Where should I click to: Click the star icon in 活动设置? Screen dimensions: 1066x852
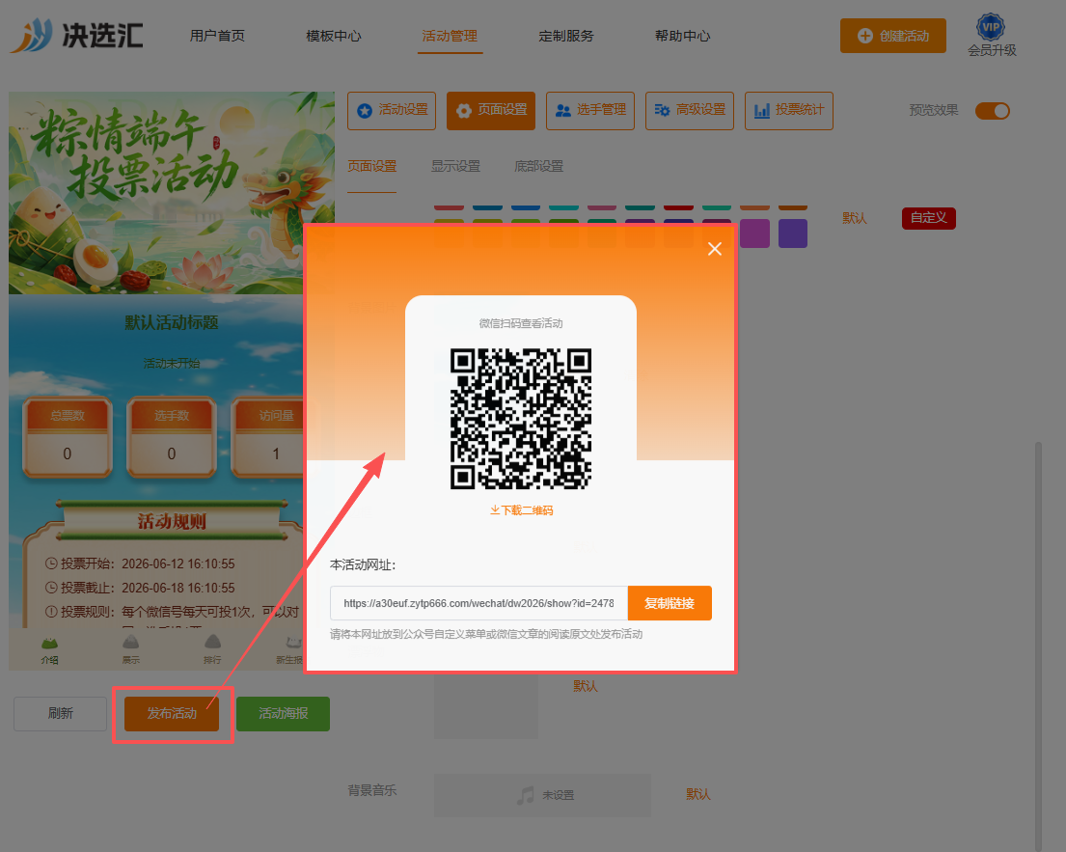(365, 111)
